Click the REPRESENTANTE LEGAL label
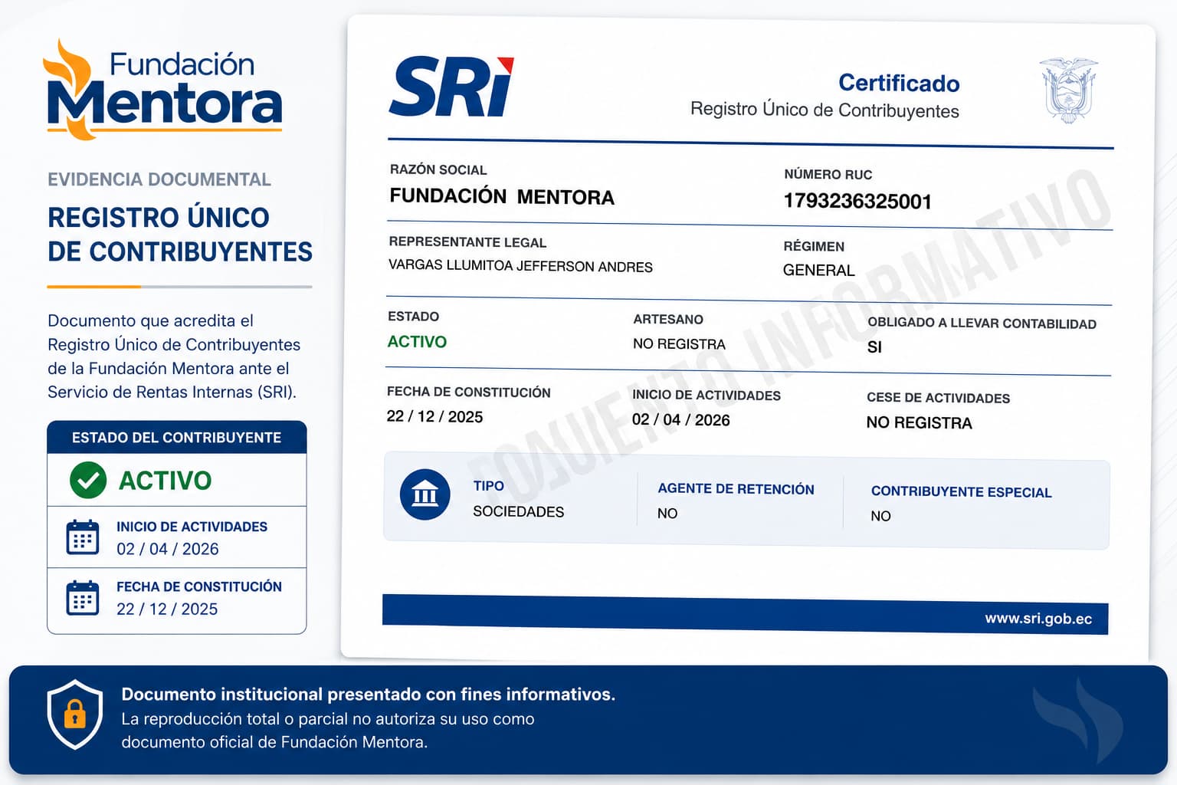The height and width of the screenshot is (785, 1177). [x=467, y=242]
